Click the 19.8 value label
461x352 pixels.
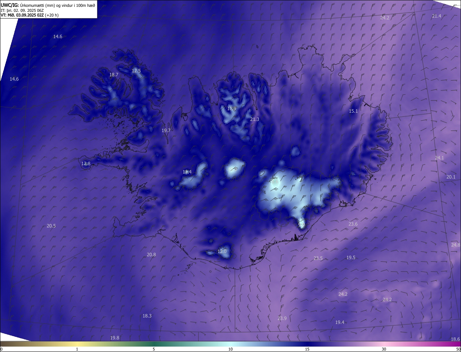tap(115, 338)
